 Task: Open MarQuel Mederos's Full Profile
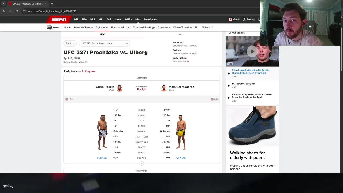point(181,158)
